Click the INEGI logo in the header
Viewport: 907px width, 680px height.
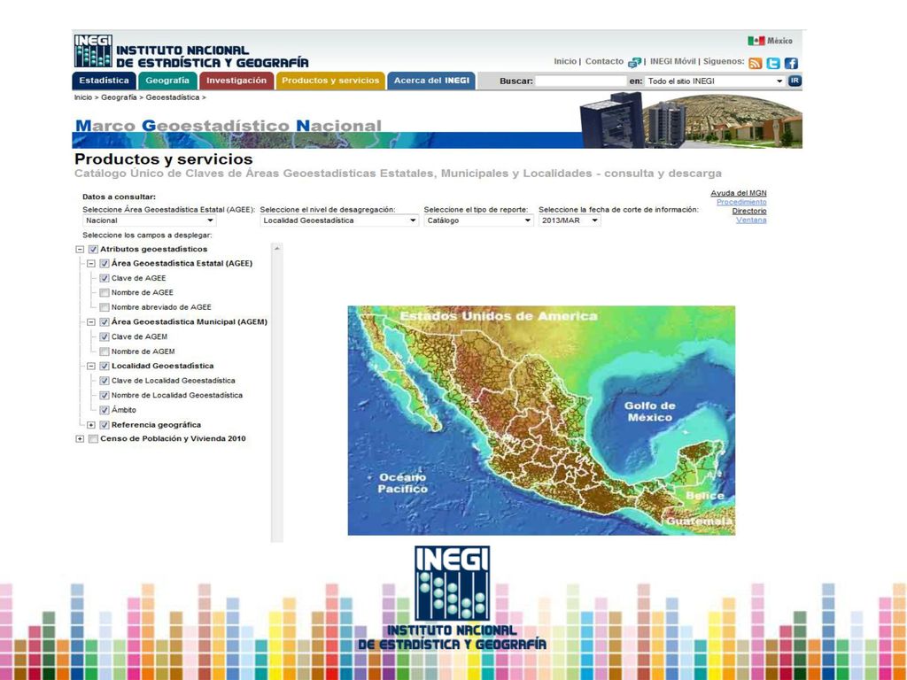93,50
